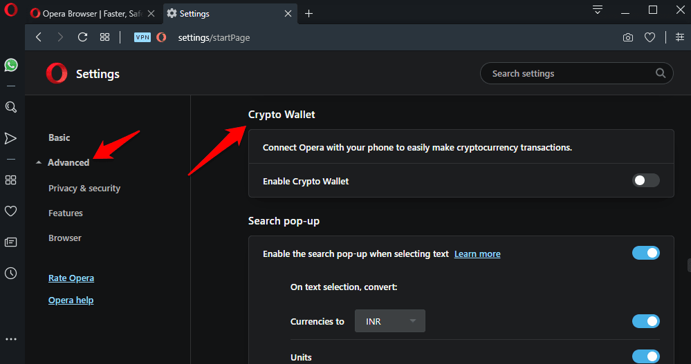
Task: Click the 'Enable Crypto Wallet' label
Action: tap(306, 182)
